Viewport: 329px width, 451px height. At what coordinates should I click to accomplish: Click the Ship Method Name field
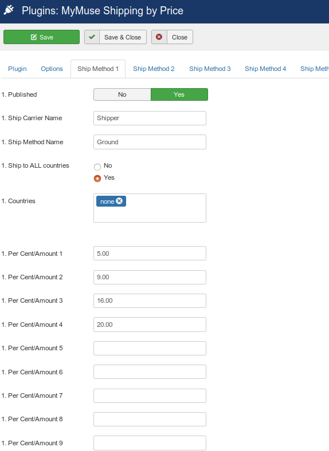[150, 142]
